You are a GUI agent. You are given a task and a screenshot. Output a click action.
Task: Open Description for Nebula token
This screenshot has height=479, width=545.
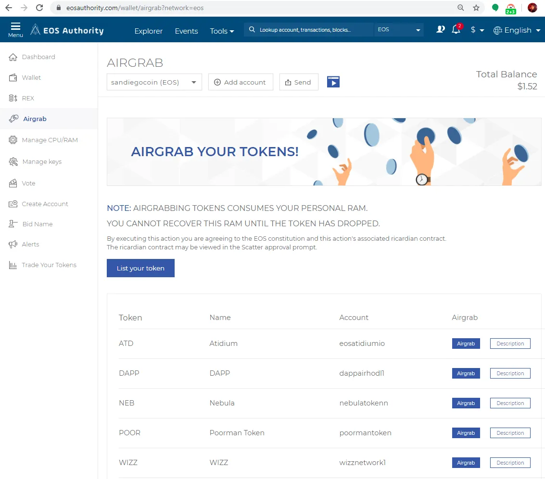tap(510, 403)
